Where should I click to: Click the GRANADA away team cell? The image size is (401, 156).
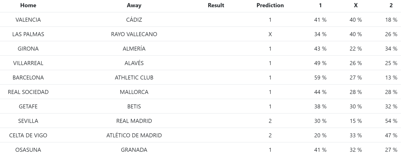pos(134,150)
